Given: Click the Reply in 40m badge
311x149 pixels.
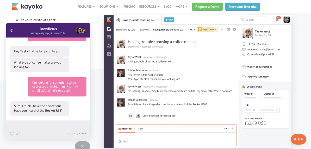Looking at the screenshot, I should click(x=207, y=29).
